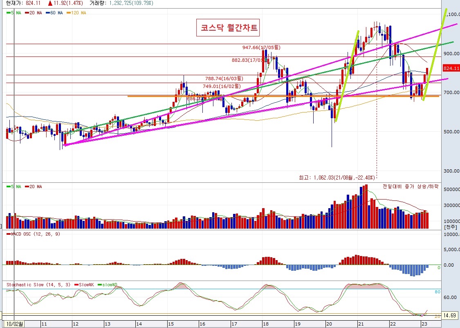Click the [천주] volume unit label

[x=451, y=227]
